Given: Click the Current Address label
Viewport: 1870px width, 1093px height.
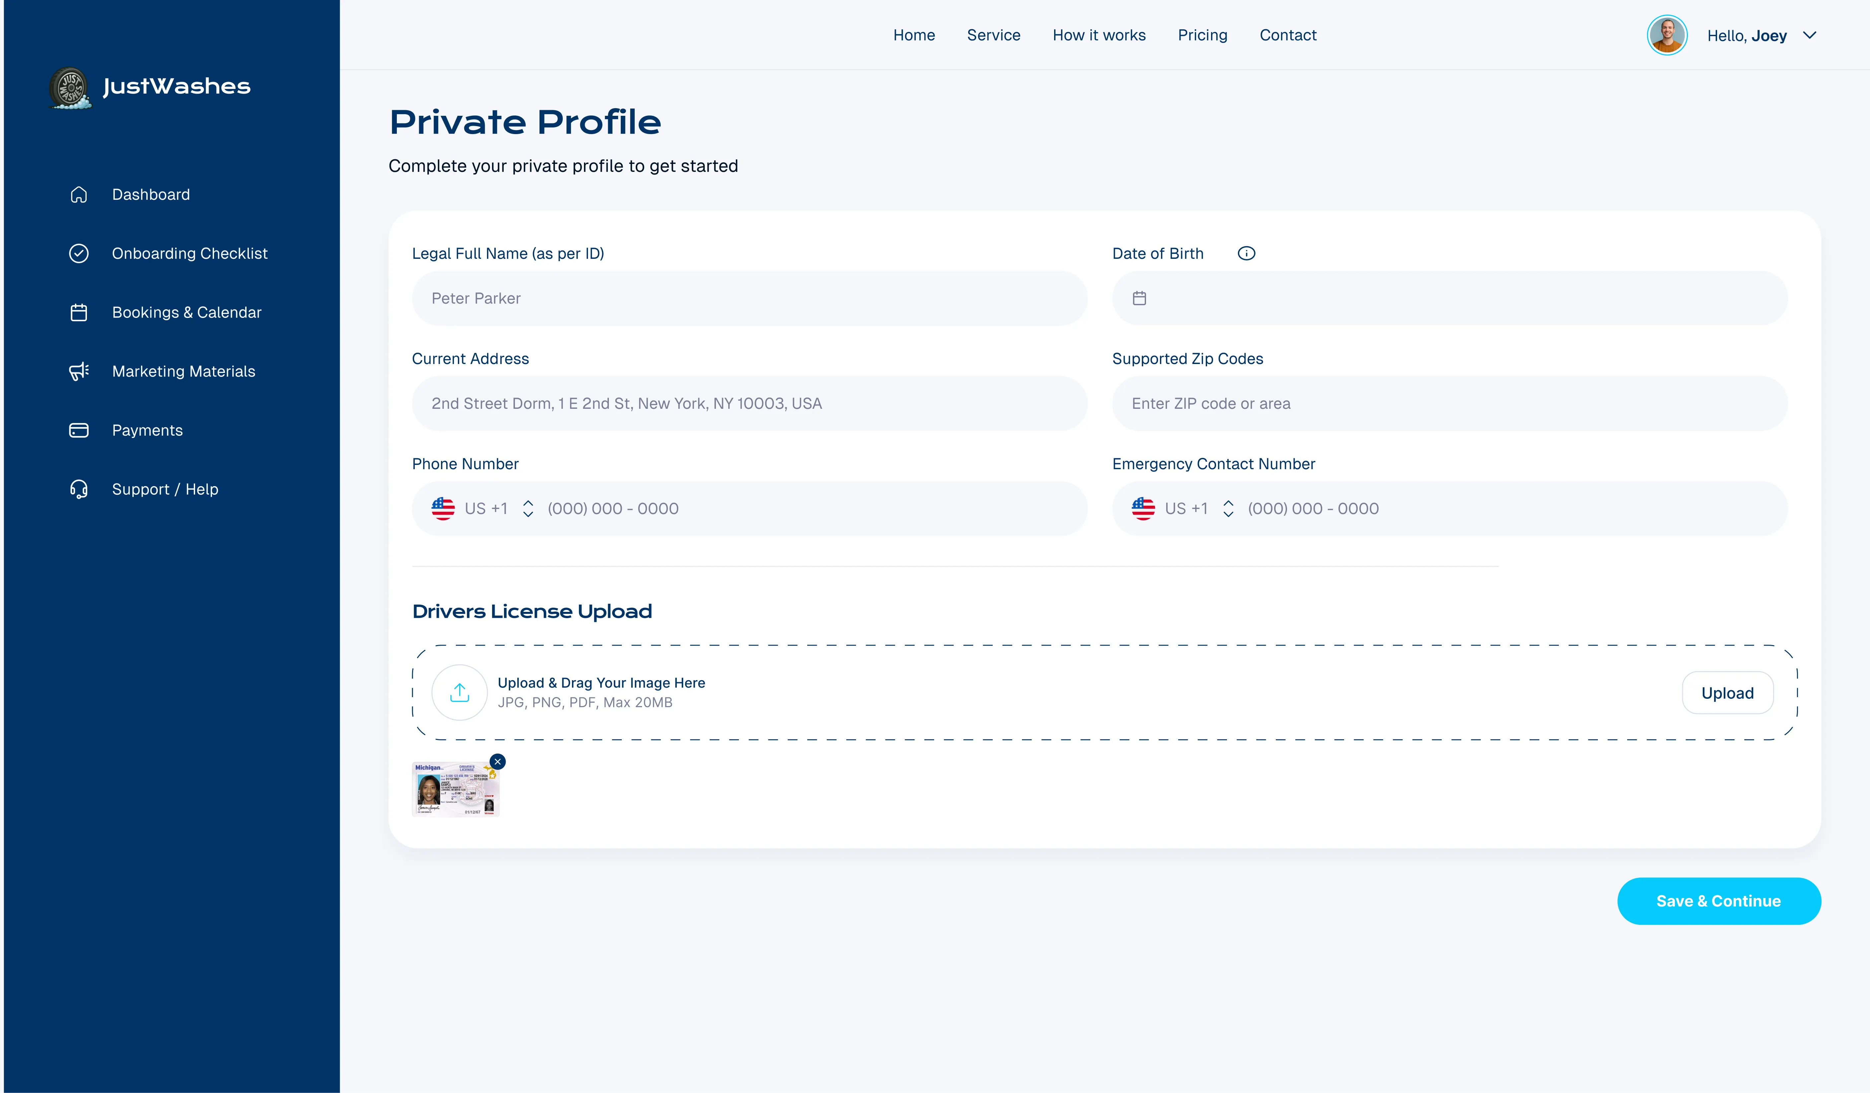Looking at the screenshot, I should (x=470, y=359).
